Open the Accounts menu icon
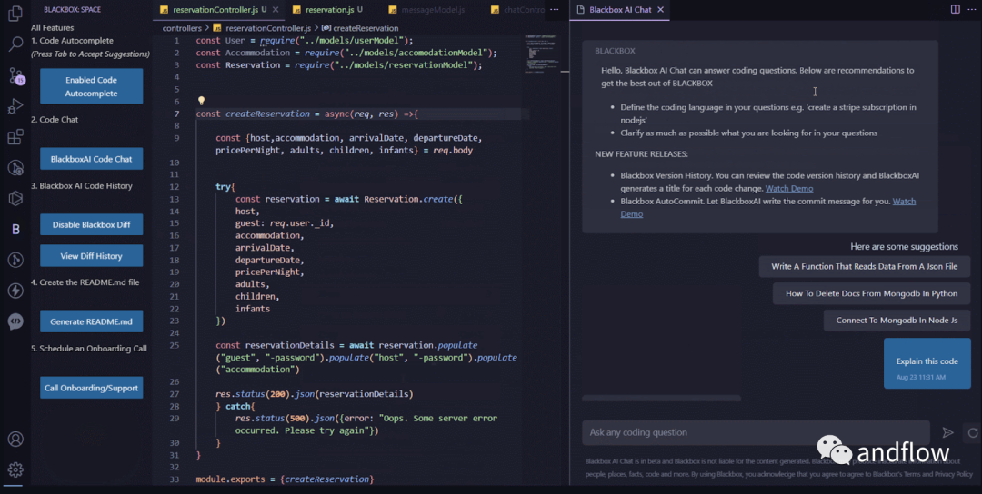The image size is (982, 494). pos(15,439)
